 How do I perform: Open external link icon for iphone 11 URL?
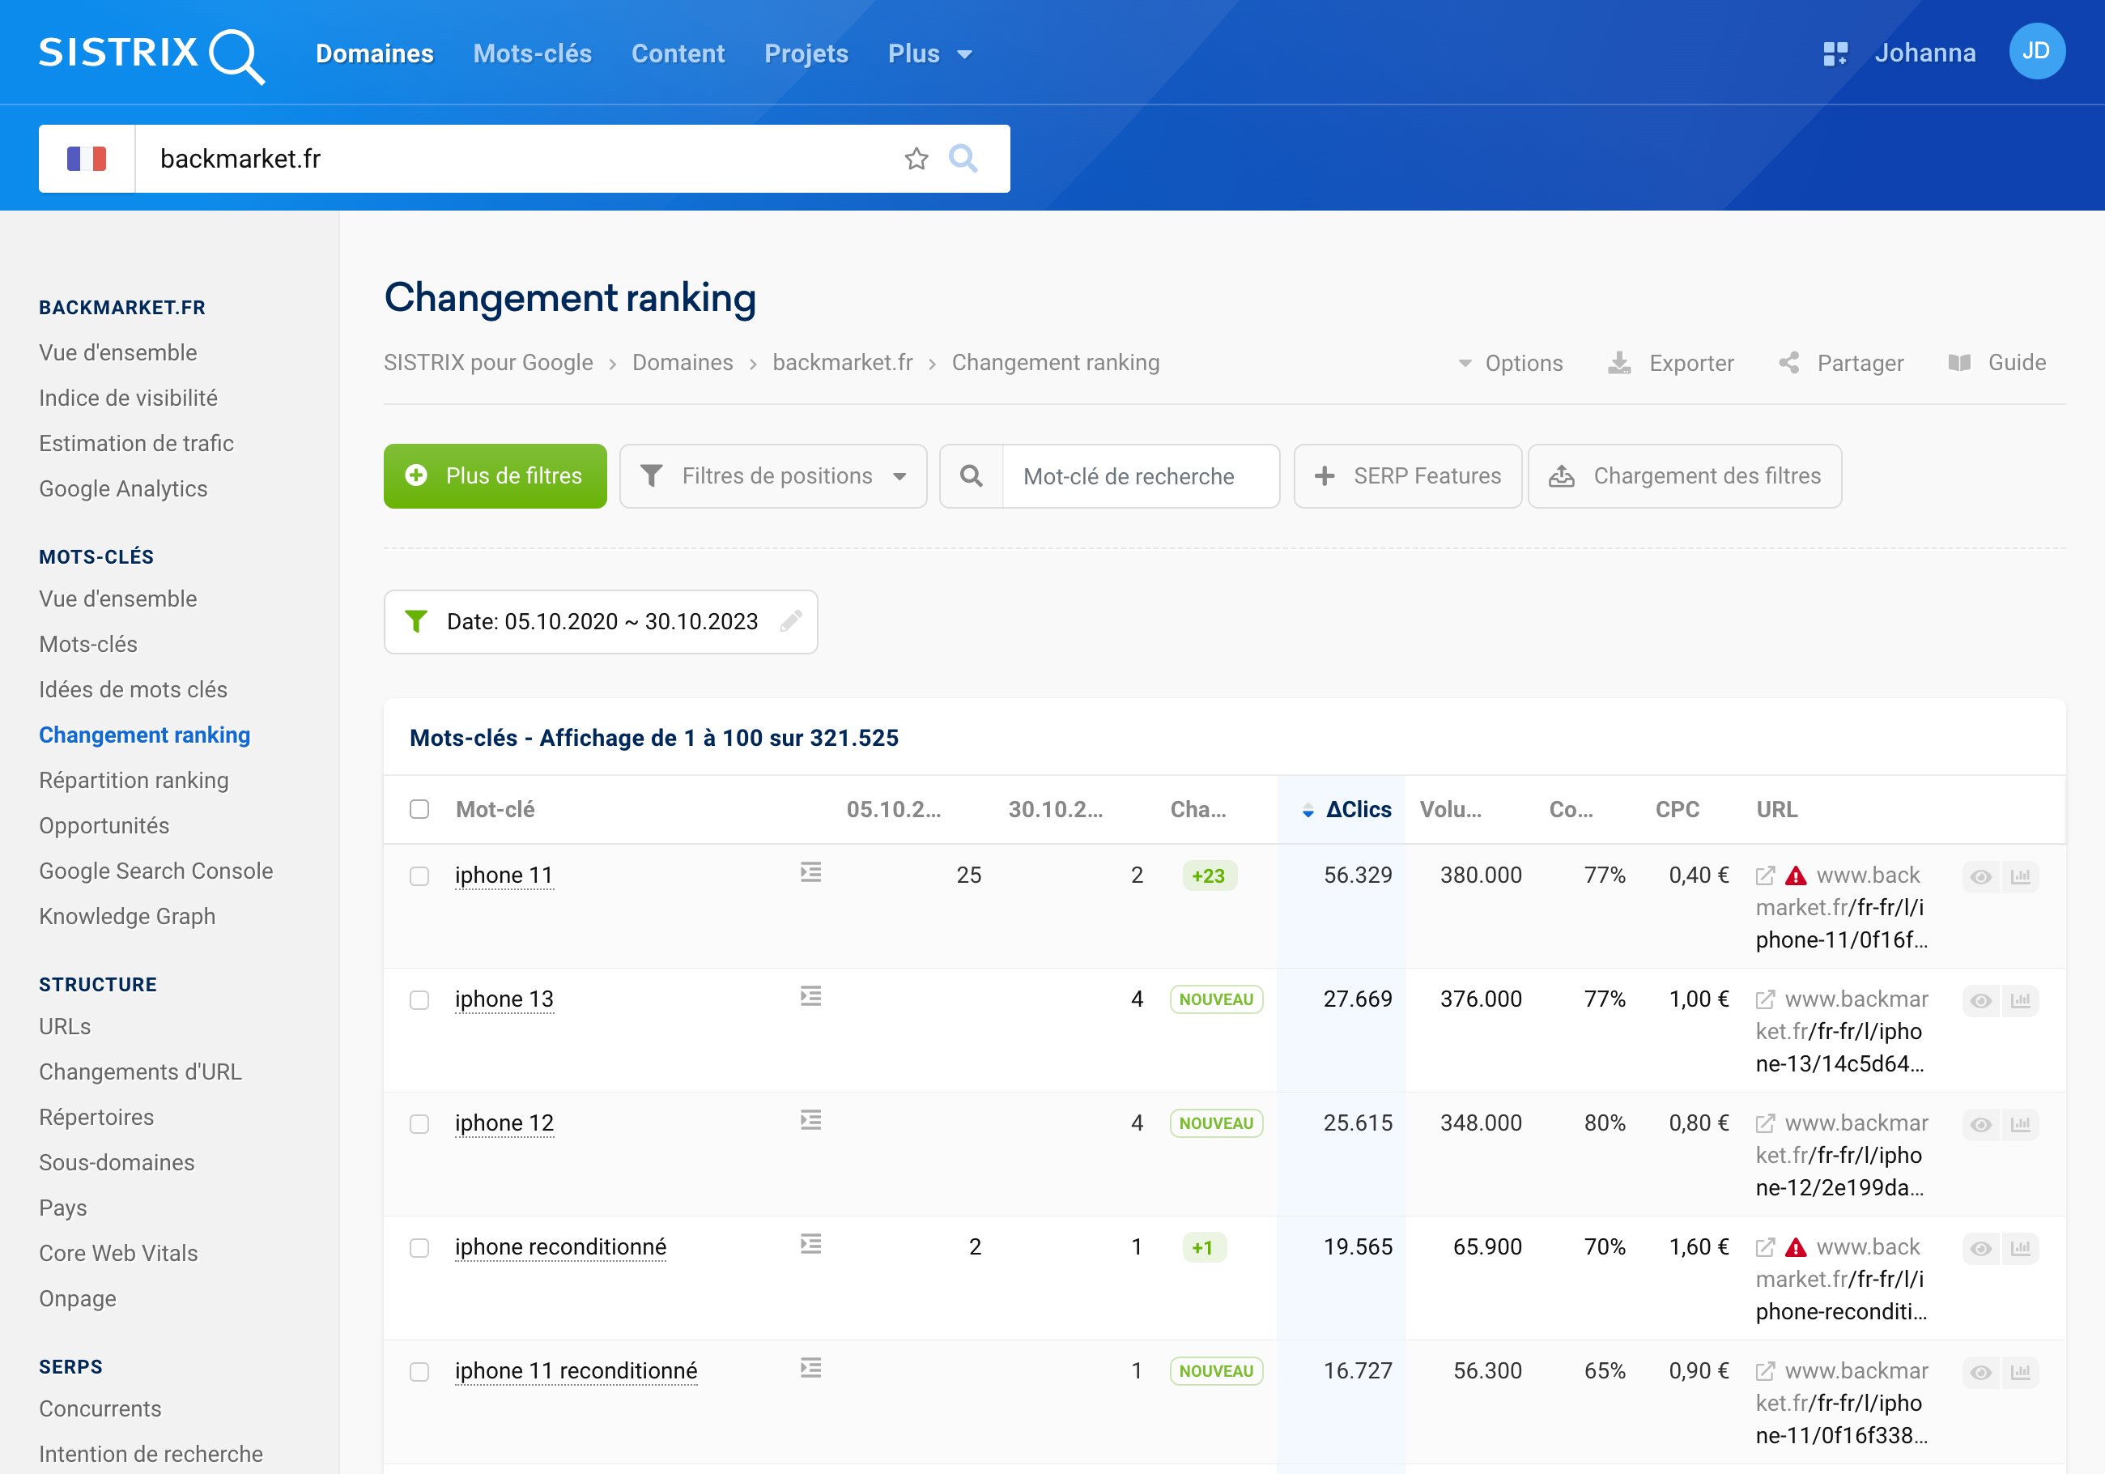click(1765, 876)
